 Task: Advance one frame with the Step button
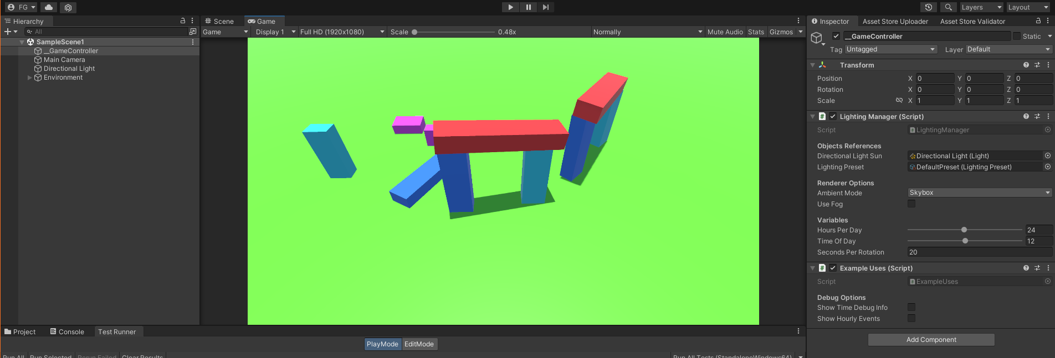[x=546, y=7]
